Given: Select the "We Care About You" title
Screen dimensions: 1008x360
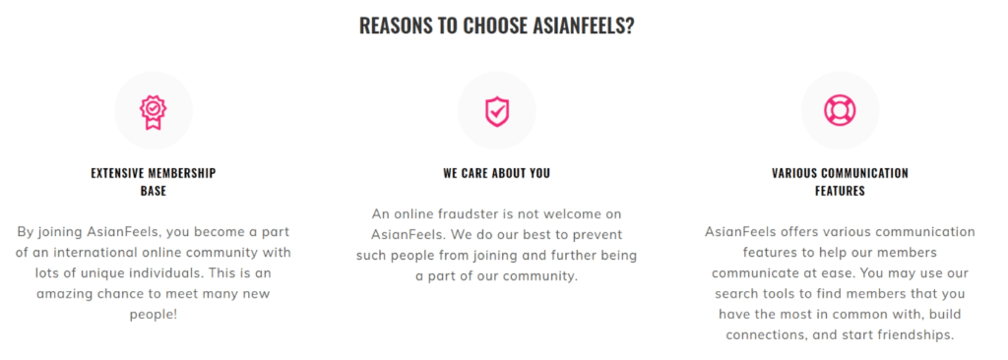Looking at the screenshot, I should [496, 173].
